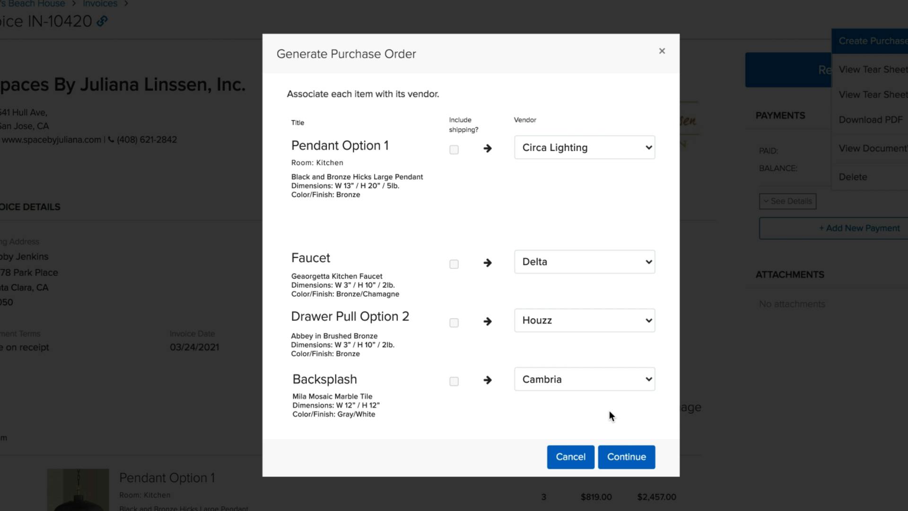Select Drawer Pull Option 2 title
The width and height of the screenshot is (908, 511).
coord(350,317)
